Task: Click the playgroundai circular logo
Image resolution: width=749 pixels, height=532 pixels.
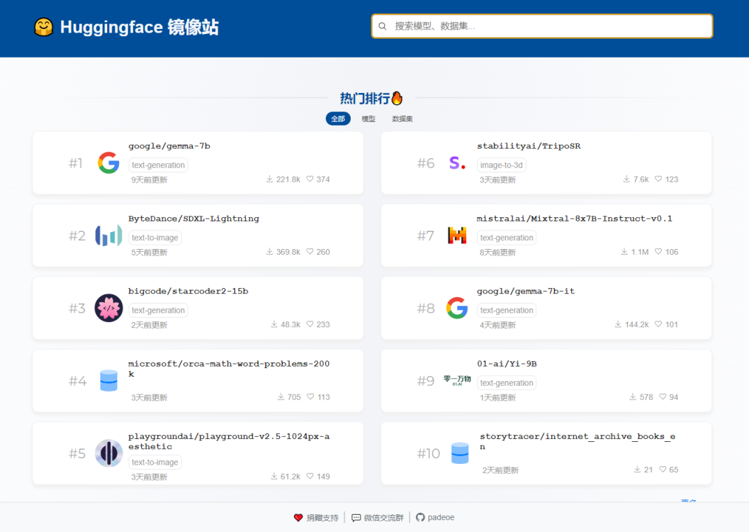Action: (108, 453)
